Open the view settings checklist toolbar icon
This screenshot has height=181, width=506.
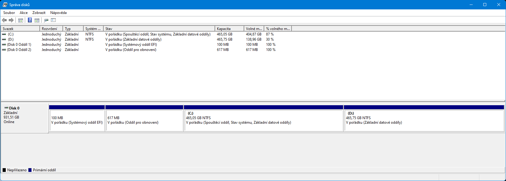(x=54, y=20)
